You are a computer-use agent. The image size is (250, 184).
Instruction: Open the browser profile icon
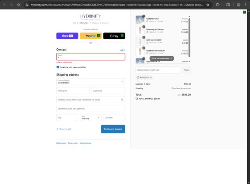(x=239, y=5)
